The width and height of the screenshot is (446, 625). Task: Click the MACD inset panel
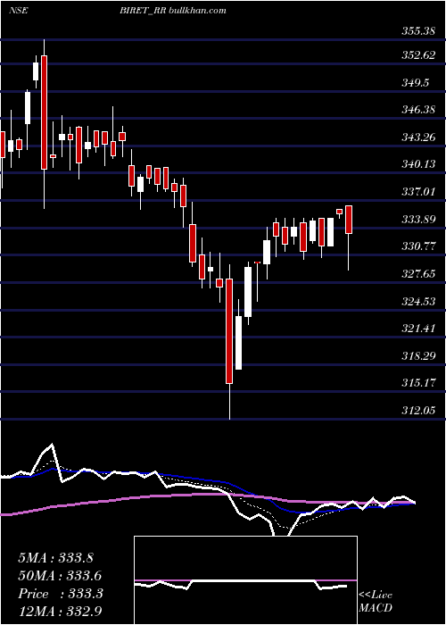tap(245, 580)
